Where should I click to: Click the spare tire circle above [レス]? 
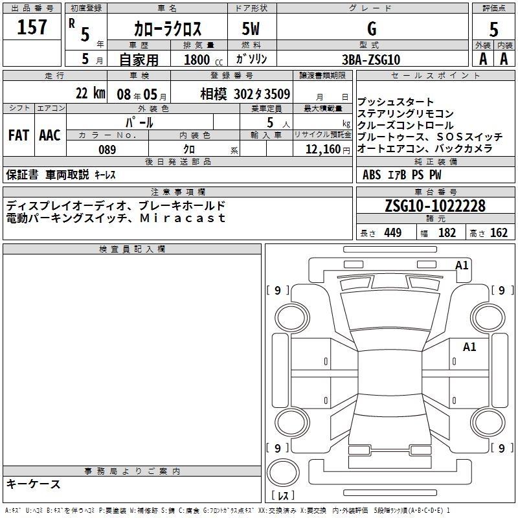point(283,473)
